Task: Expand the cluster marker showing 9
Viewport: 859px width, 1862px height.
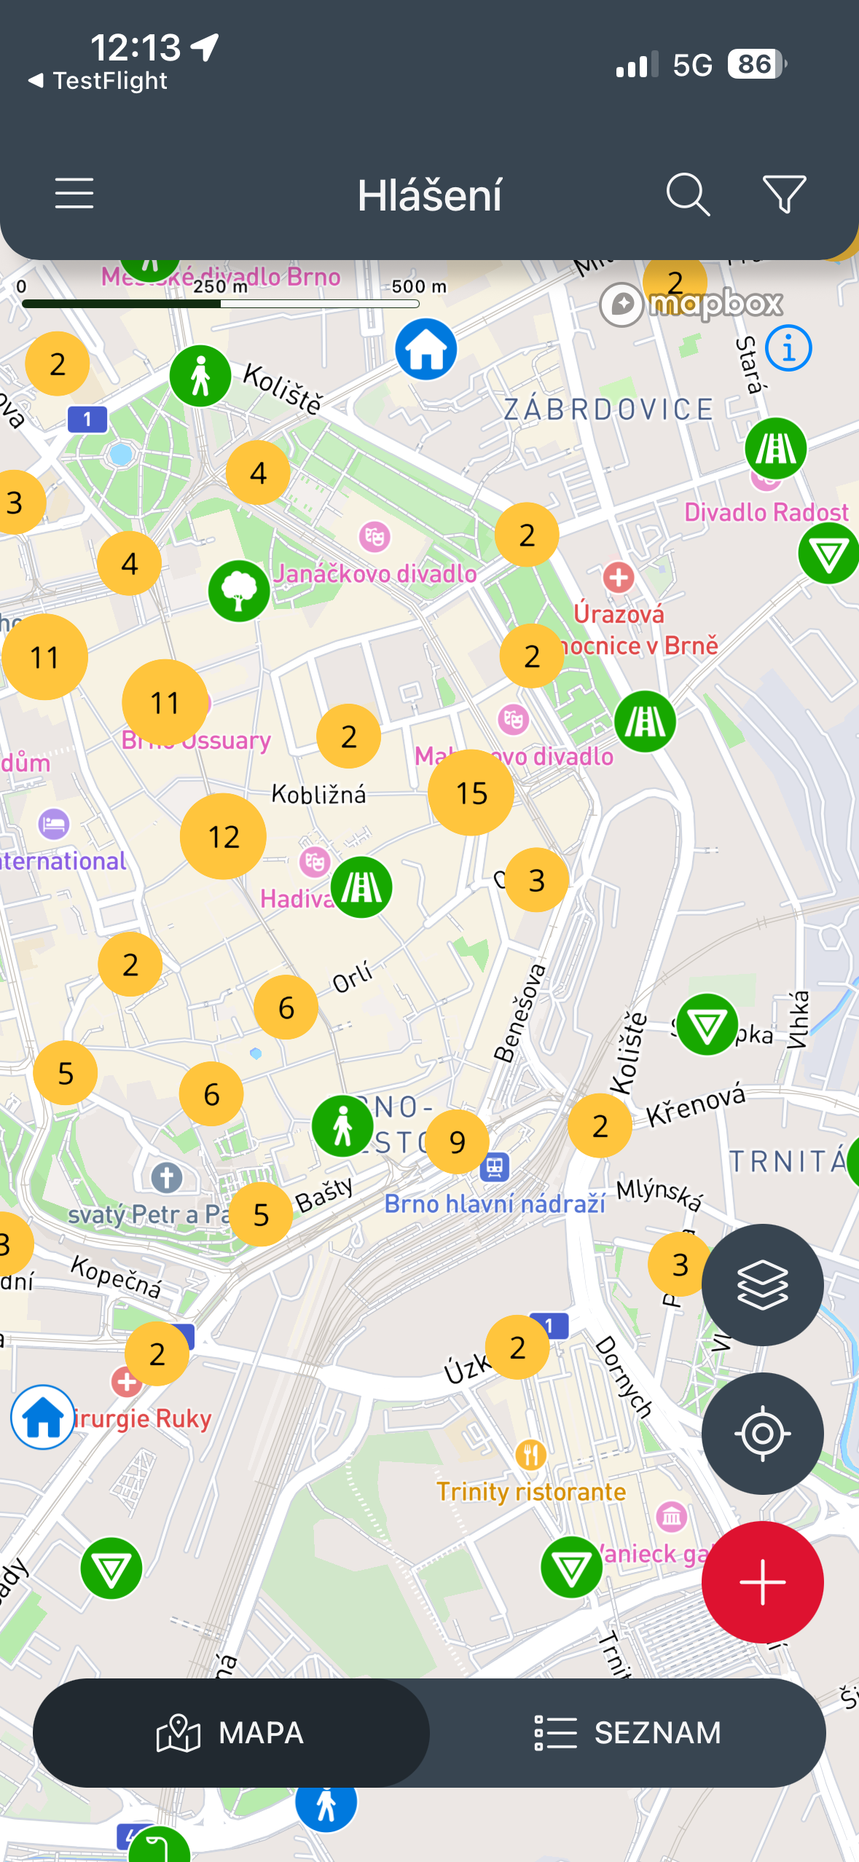Action: (x=458, y=1142)
